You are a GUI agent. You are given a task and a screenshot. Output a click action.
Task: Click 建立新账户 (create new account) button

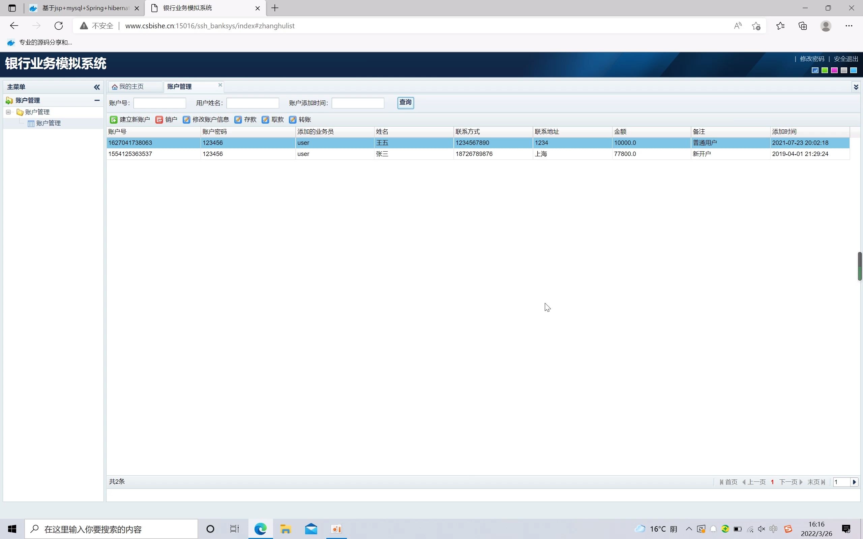coord(130,119)
